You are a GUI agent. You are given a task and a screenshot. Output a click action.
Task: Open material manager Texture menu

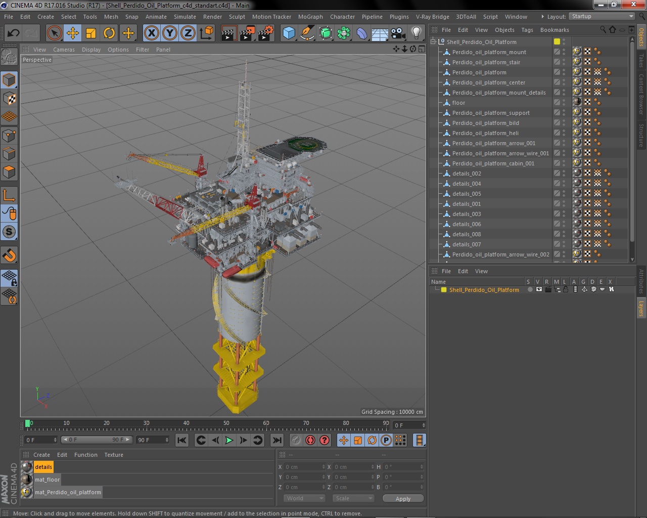(x=114, y=455)
